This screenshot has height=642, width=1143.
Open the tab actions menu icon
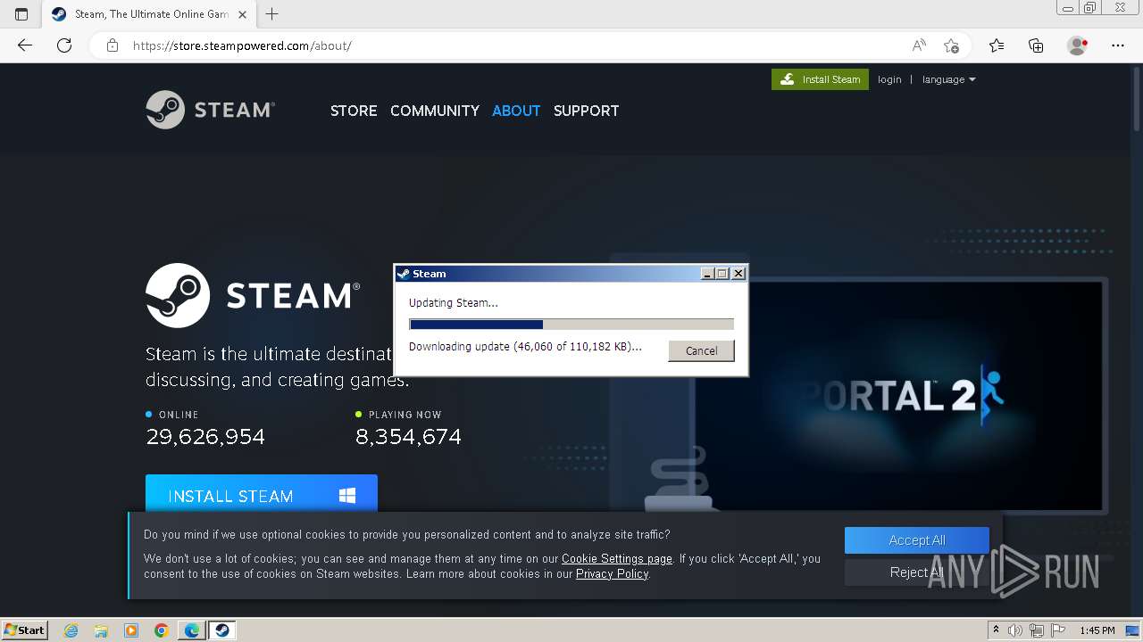(x=21, y=14)
